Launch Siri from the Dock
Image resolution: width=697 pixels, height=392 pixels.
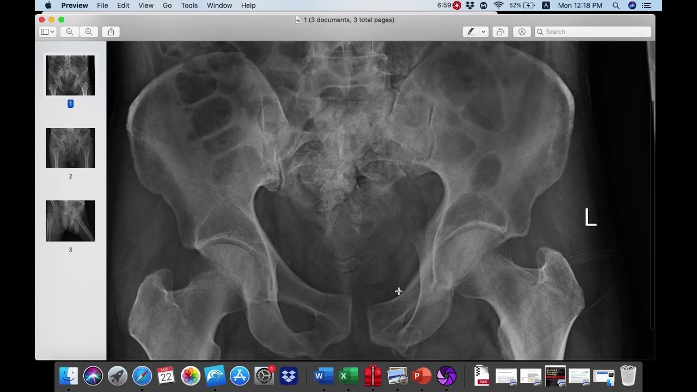coord(93,376)
